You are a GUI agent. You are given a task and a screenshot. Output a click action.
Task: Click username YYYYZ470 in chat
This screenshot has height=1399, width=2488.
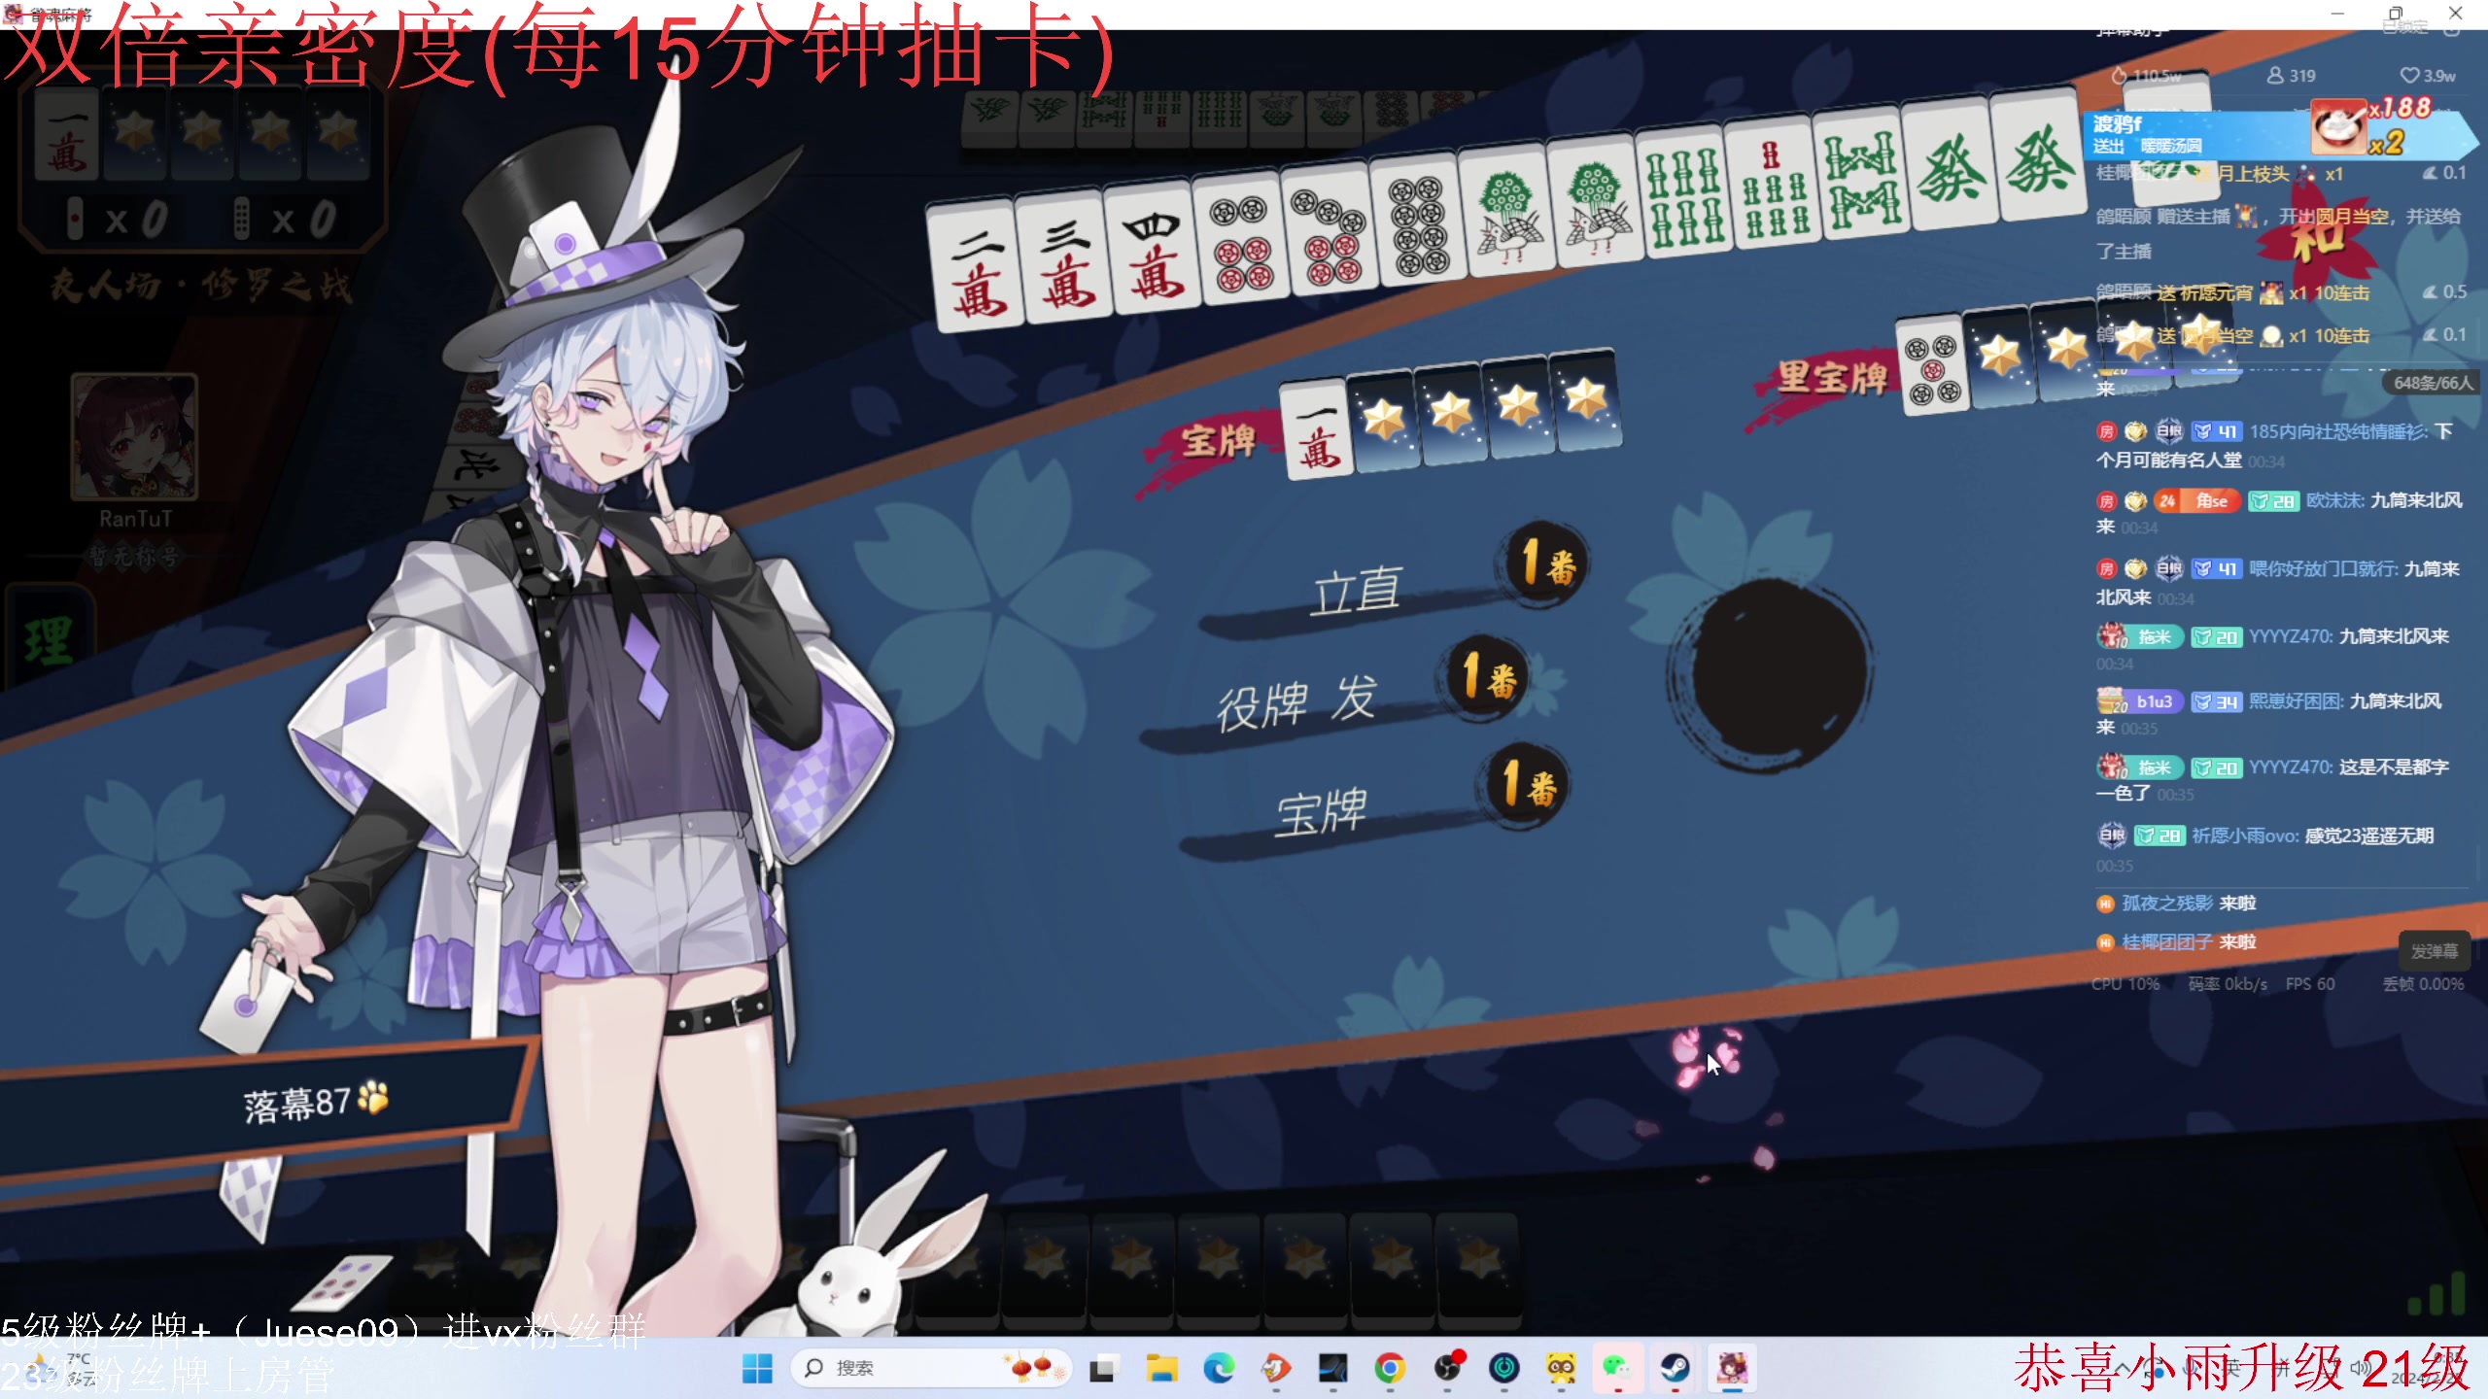[2288, 636]
